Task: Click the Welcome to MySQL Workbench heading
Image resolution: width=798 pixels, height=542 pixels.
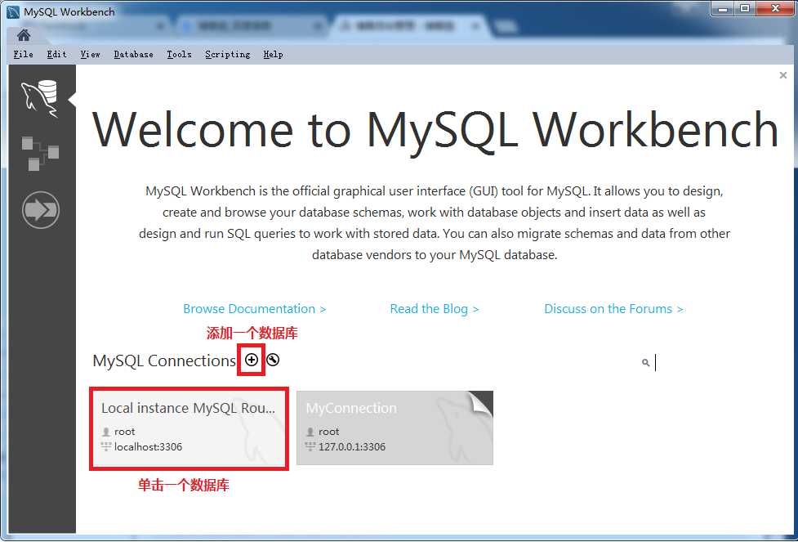Action: [435, 130]
